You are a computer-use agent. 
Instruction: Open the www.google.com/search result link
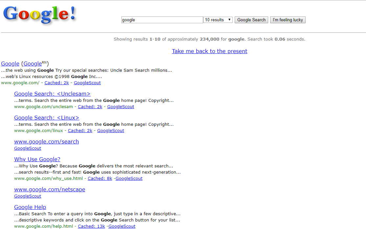click(x=47, y=142)
